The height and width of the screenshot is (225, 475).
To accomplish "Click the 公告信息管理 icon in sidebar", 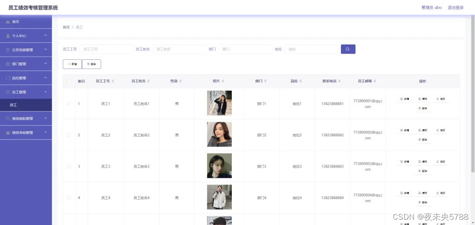I will (8, 50).
